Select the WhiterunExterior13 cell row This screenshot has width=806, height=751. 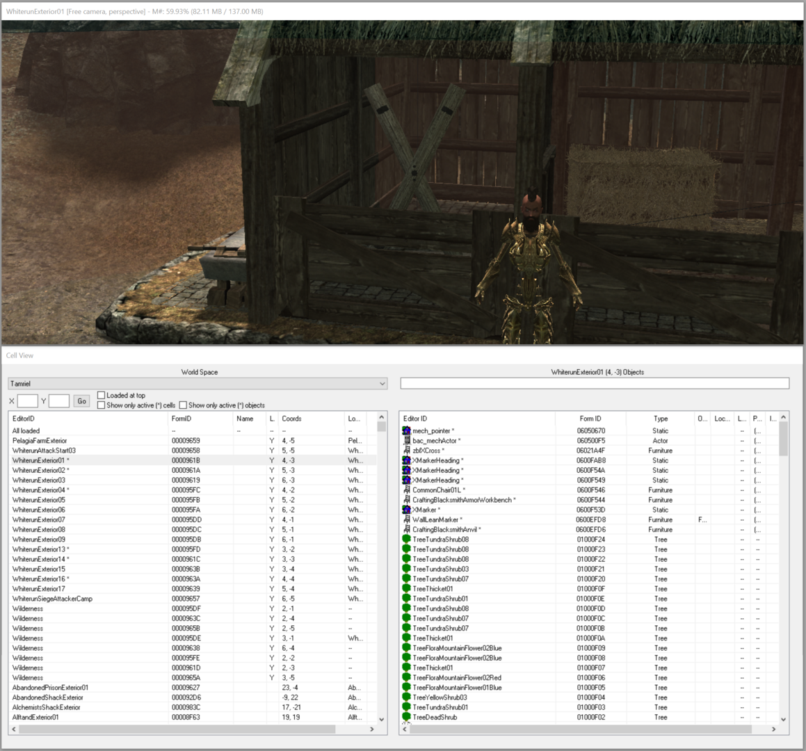tap(192, 549)
